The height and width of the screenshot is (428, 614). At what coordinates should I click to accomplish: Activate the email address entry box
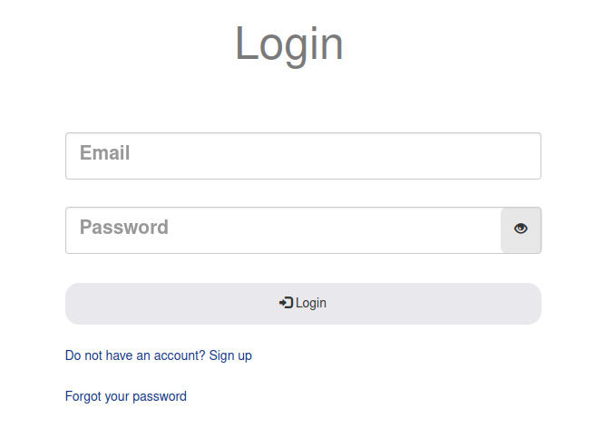pos(303,156)
